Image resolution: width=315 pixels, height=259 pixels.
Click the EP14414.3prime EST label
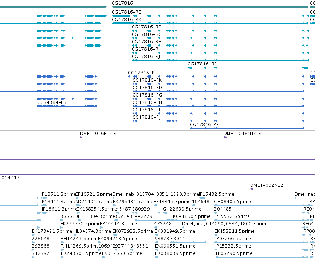click(118, 224)
